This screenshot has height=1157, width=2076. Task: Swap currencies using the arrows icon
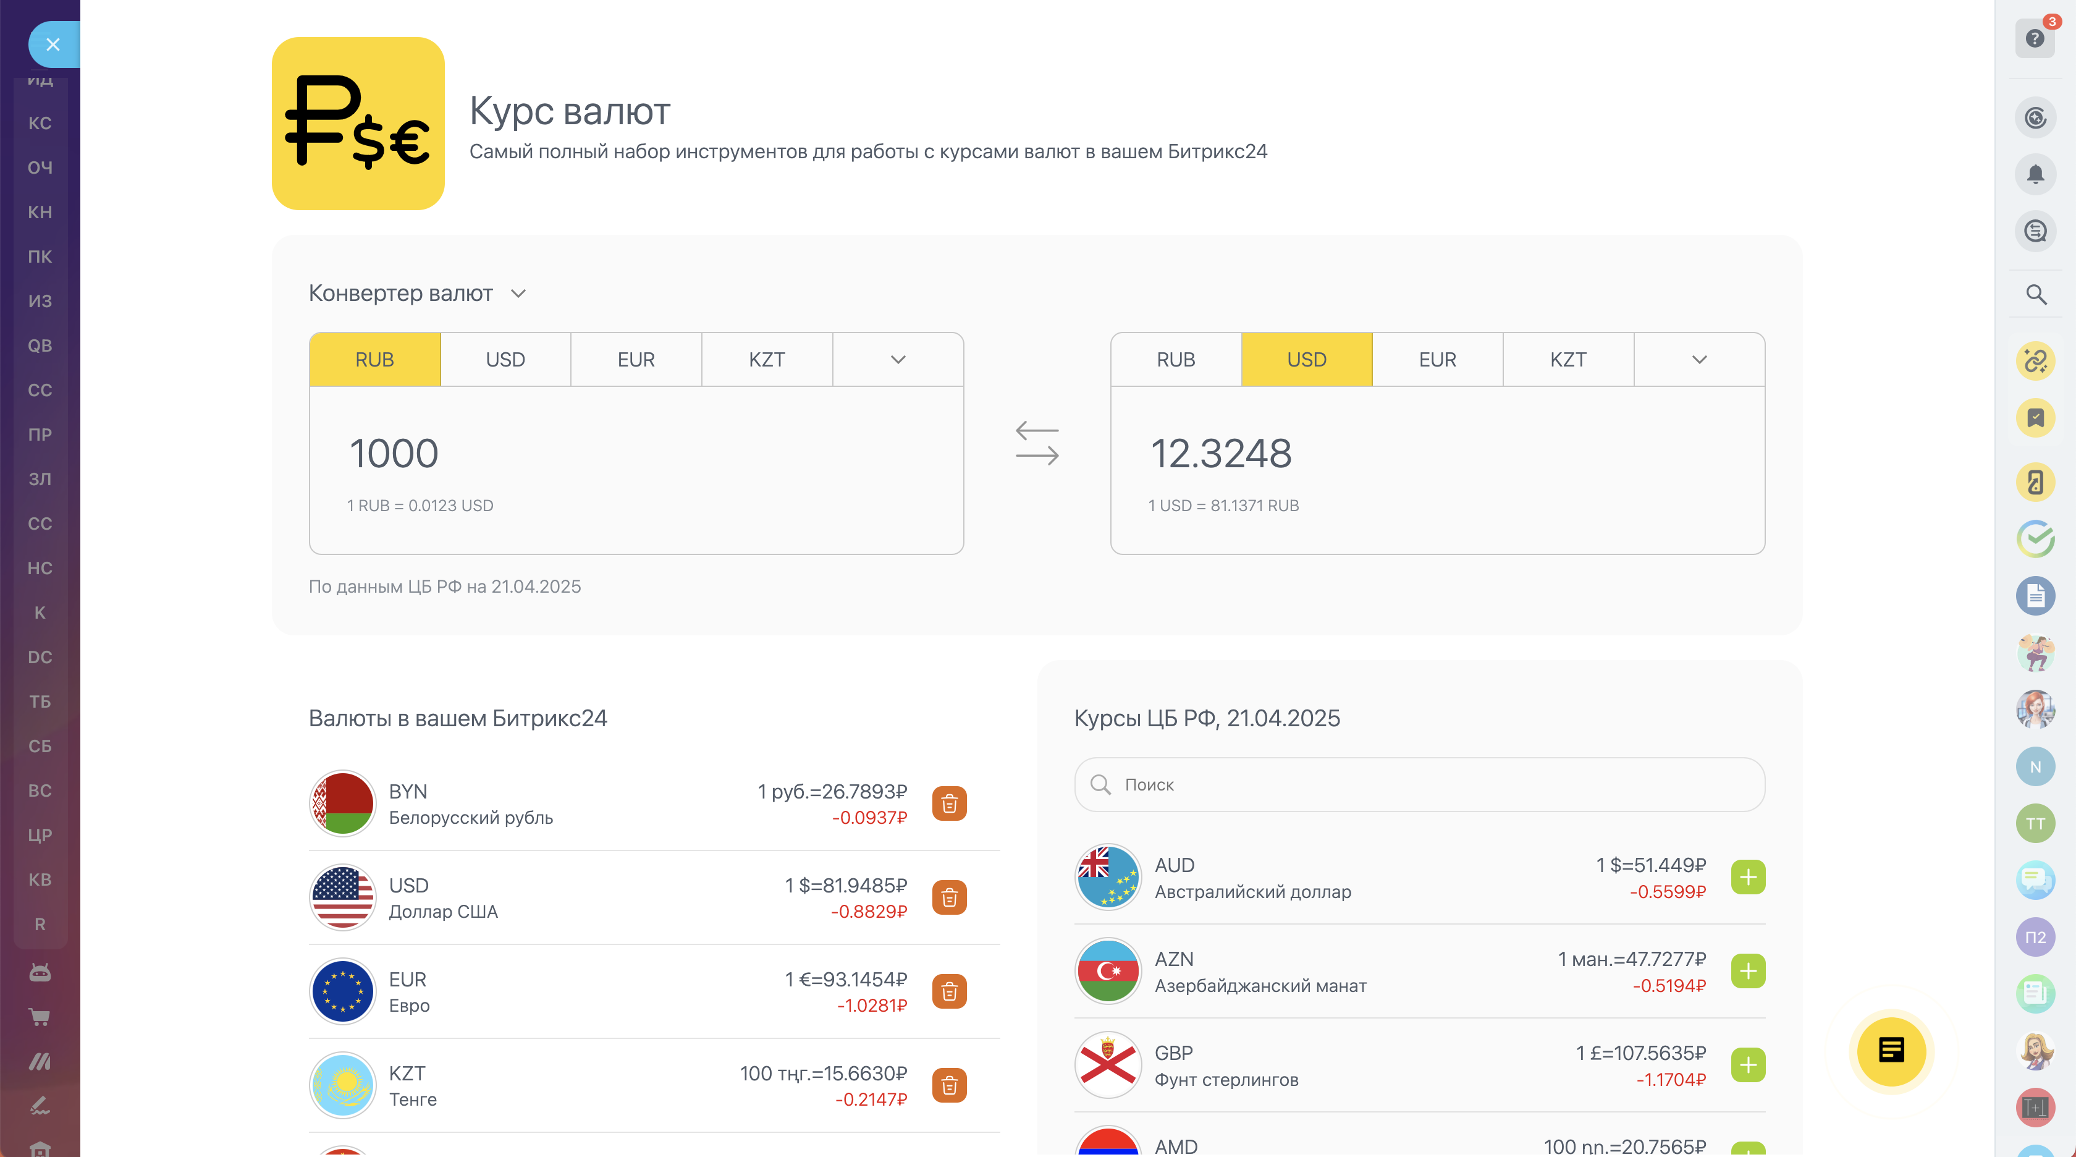click(1036, 443)
